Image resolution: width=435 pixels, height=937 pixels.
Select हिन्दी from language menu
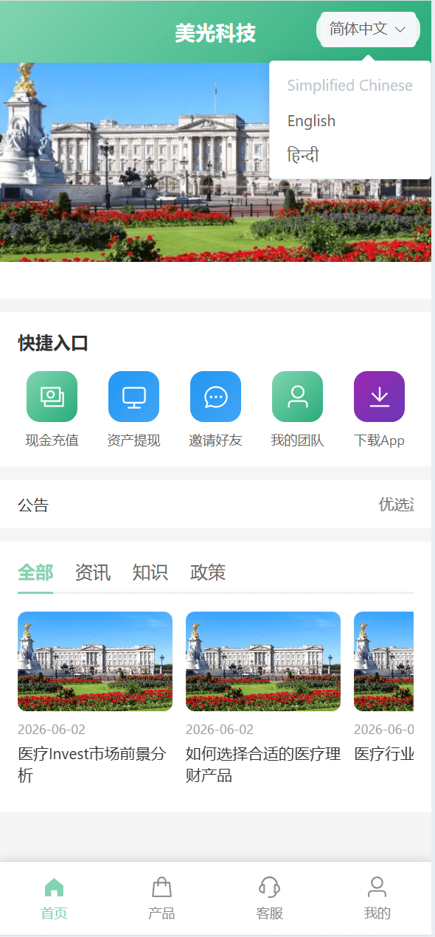(303, 156)
